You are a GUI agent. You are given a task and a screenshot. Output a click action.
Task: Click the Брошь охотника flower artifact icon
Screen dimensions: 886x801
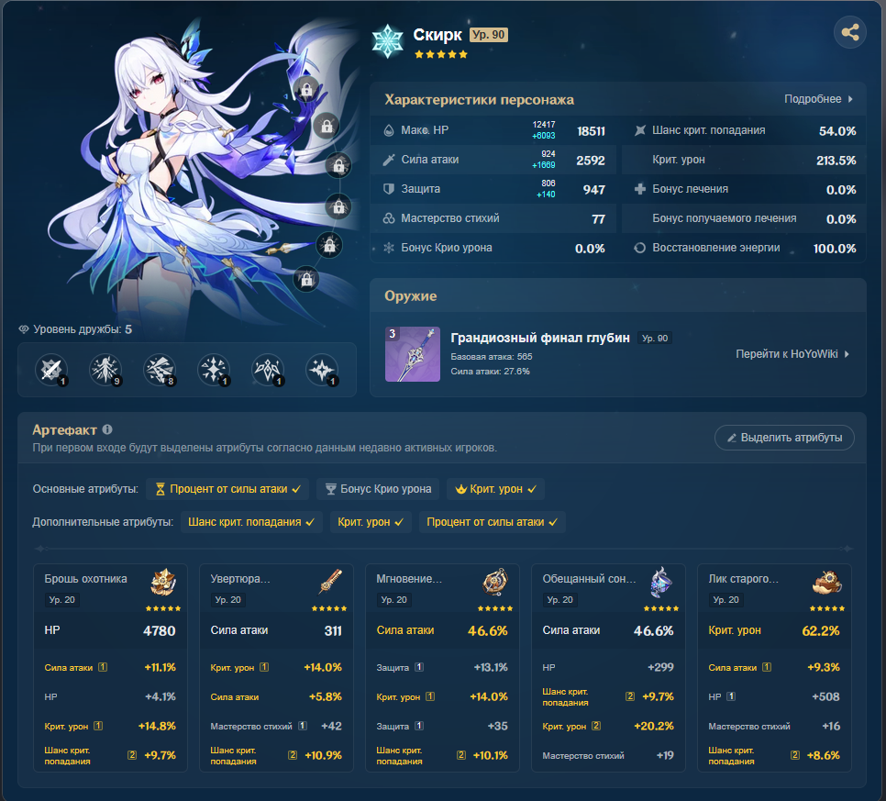[x=163, y=583]
